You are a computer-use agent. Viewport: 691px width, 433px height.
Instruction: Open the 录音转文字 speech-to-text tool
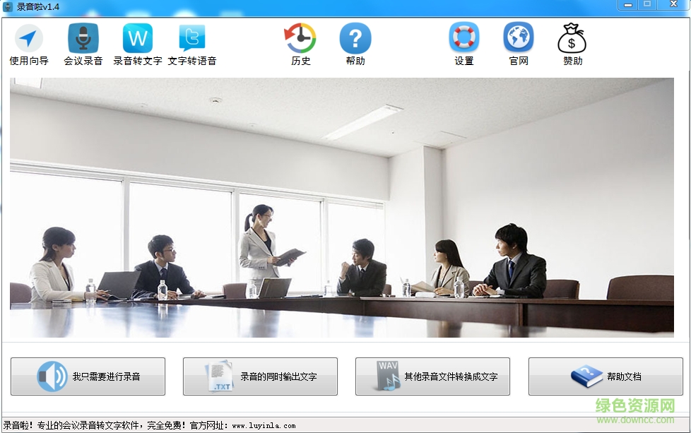(x=137, y=41)
